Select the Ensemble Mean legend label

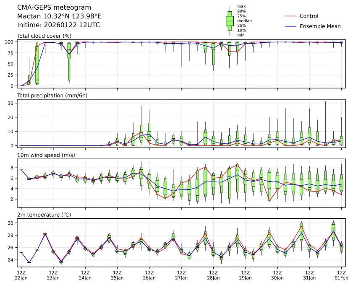point(320,26)
